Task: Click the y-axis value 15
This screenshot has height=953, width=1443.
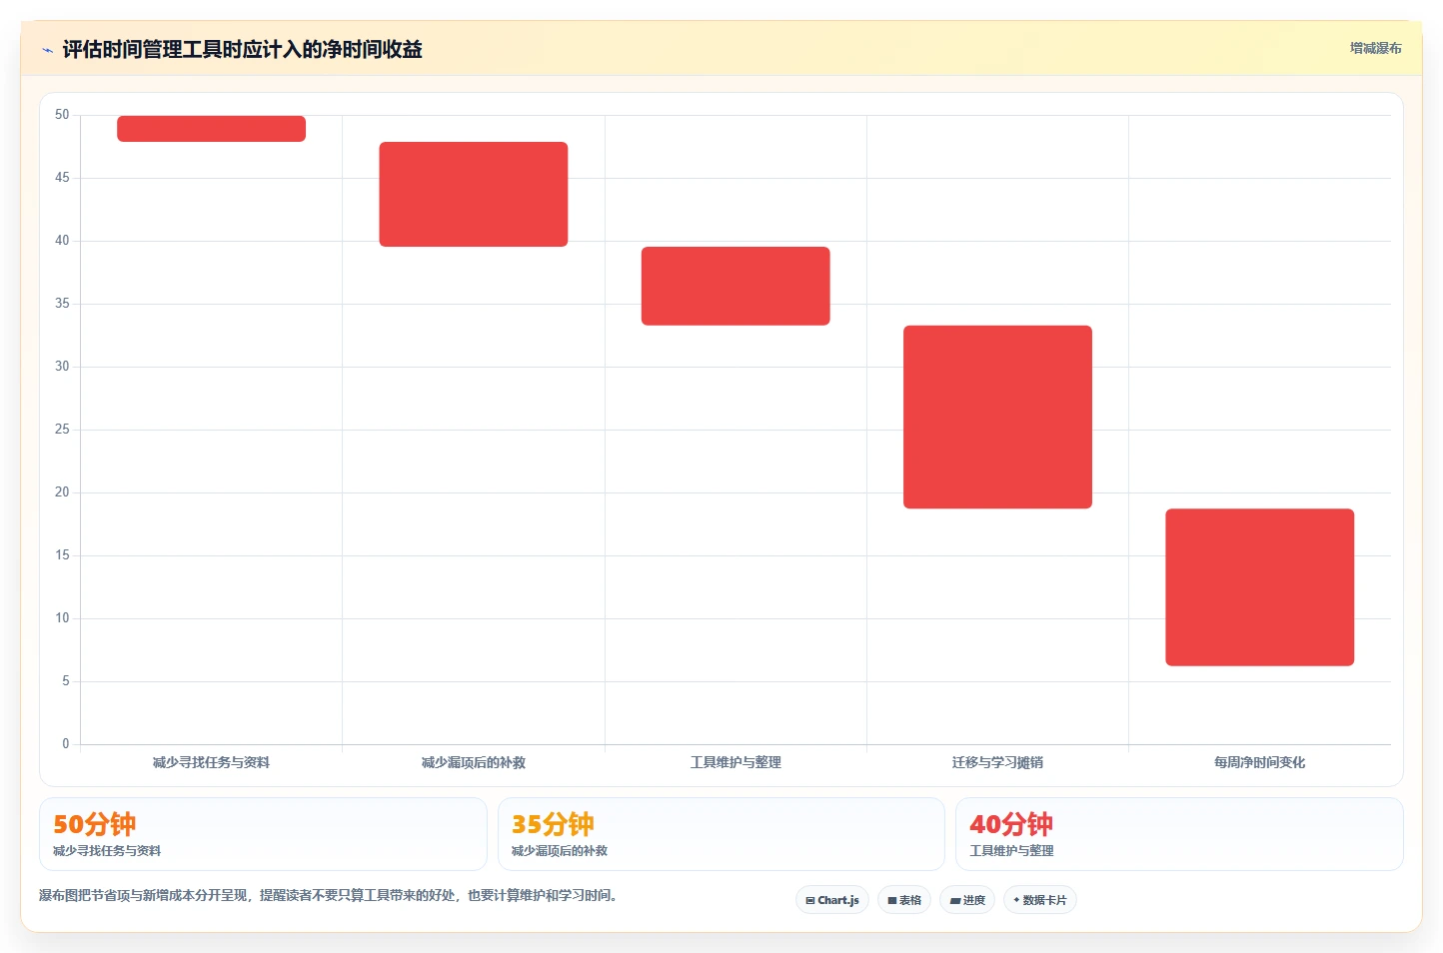Action: (x=62, y=555)
